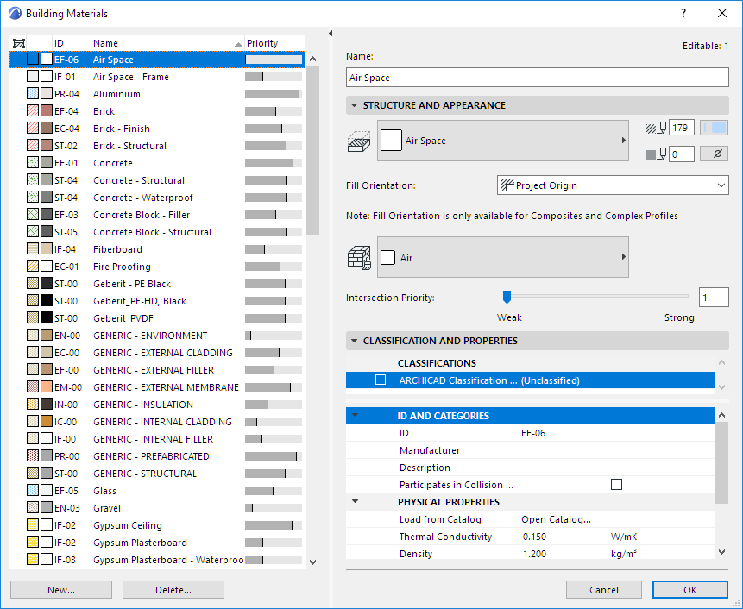This screenshot has width=743, height=609.
Task: Collapse the Structure and Appearance section
Action: (x=354, y=105)
